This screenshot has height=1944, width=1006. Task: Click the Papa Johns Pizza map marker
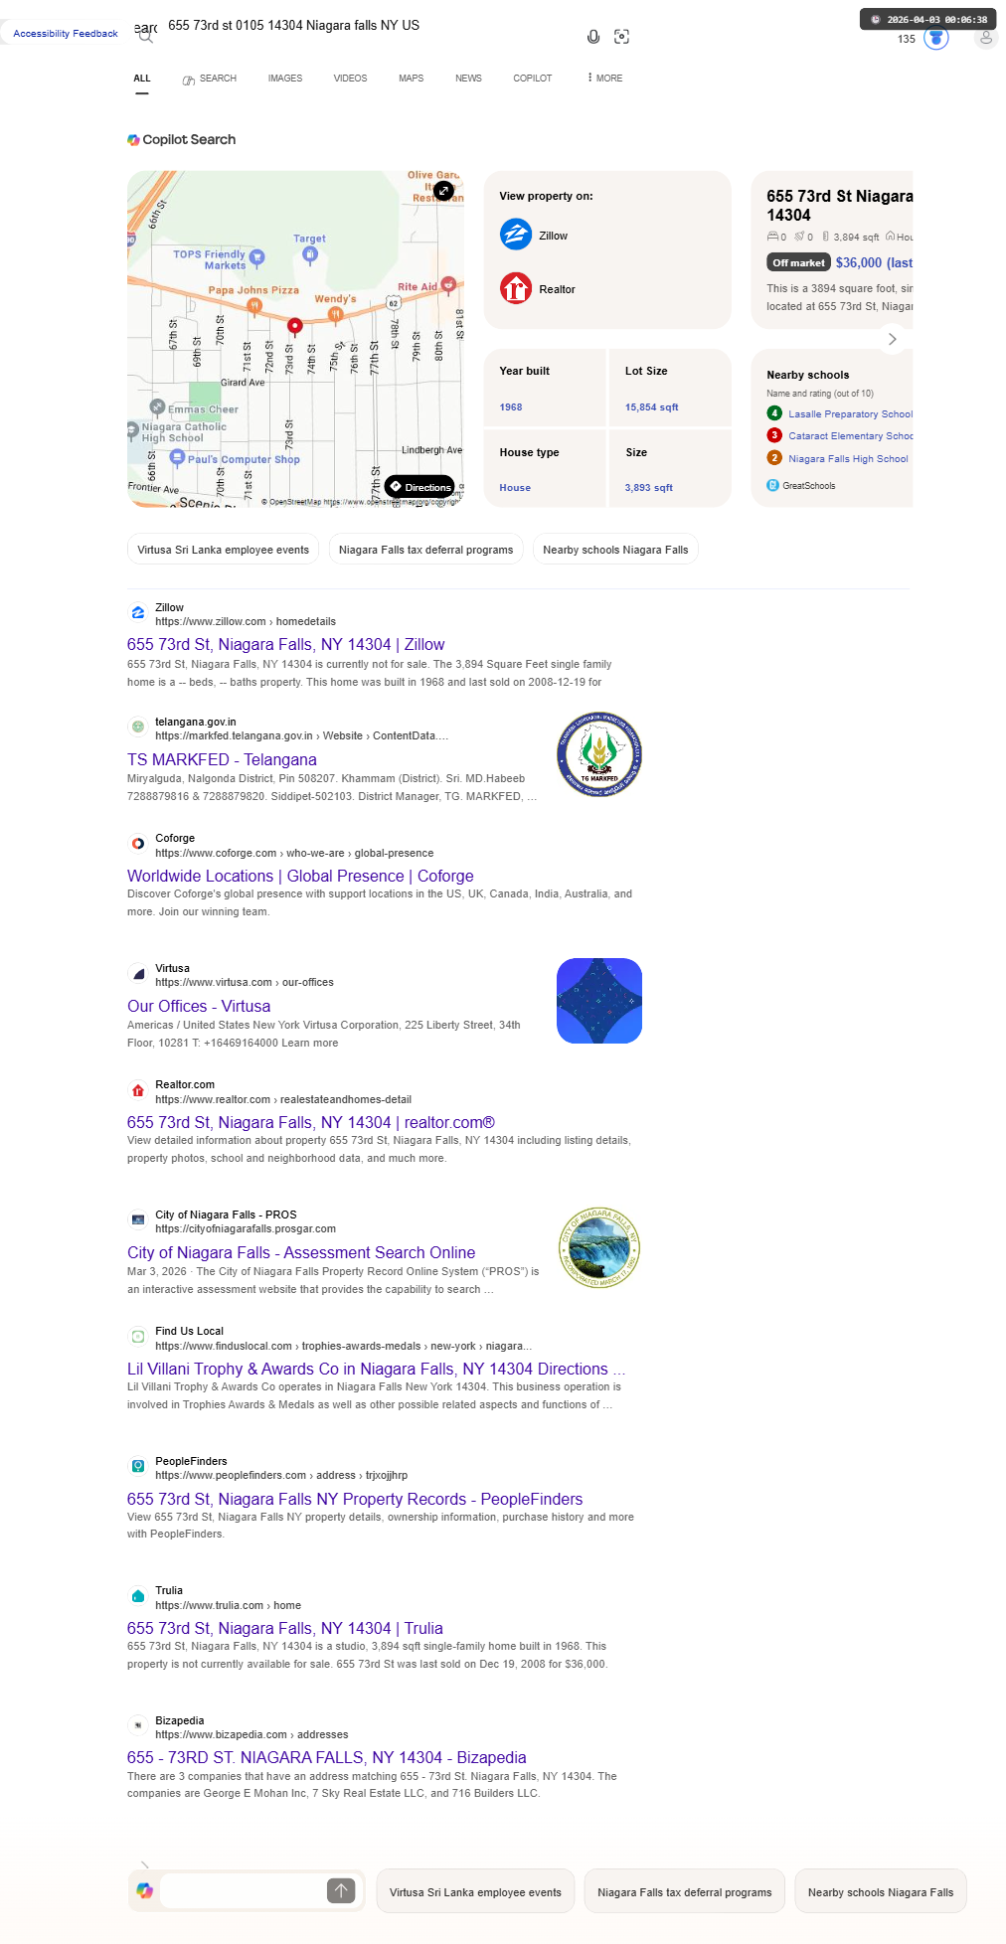(x=254, y=305)
